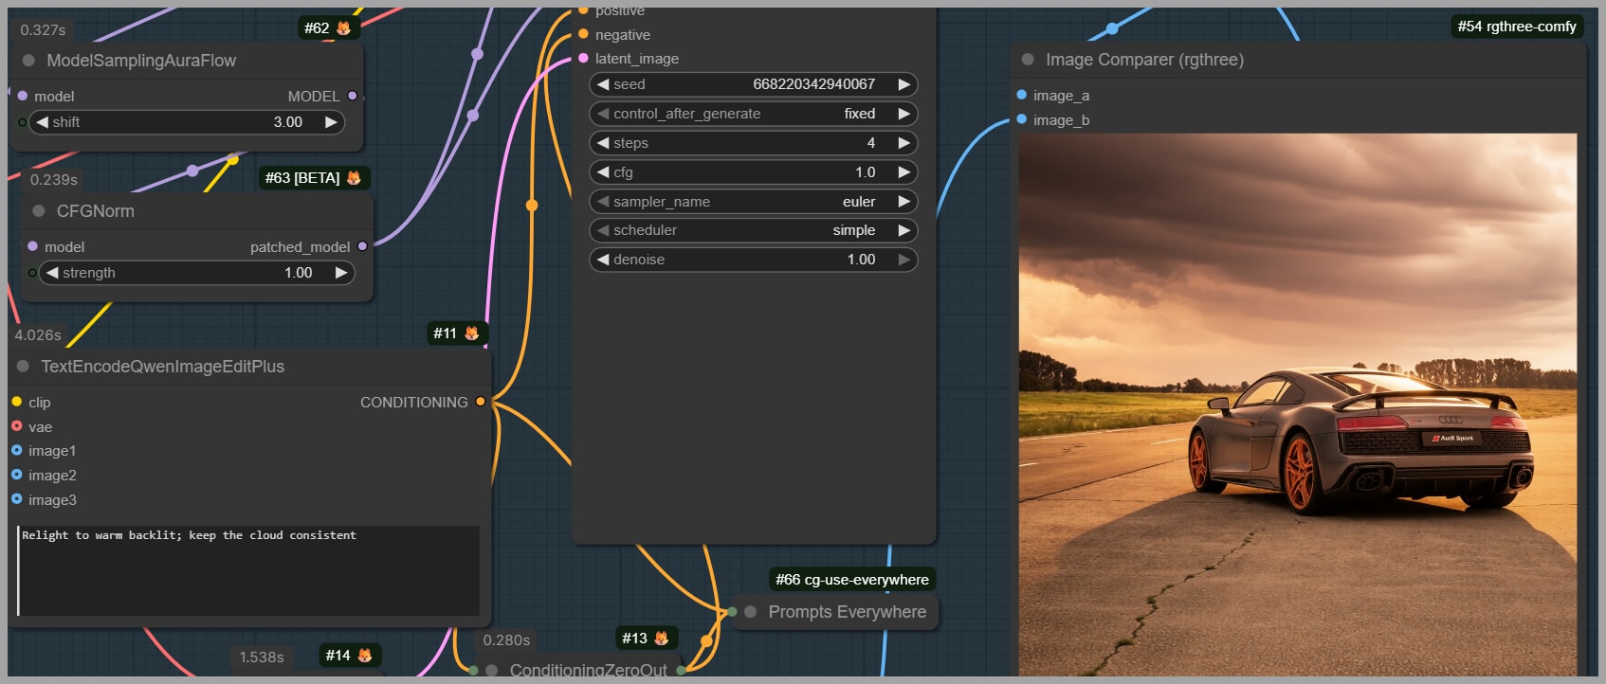Decrease the shift value with left arrow
The height and width of the screenshot is (684, 1606).
(42, 122)
